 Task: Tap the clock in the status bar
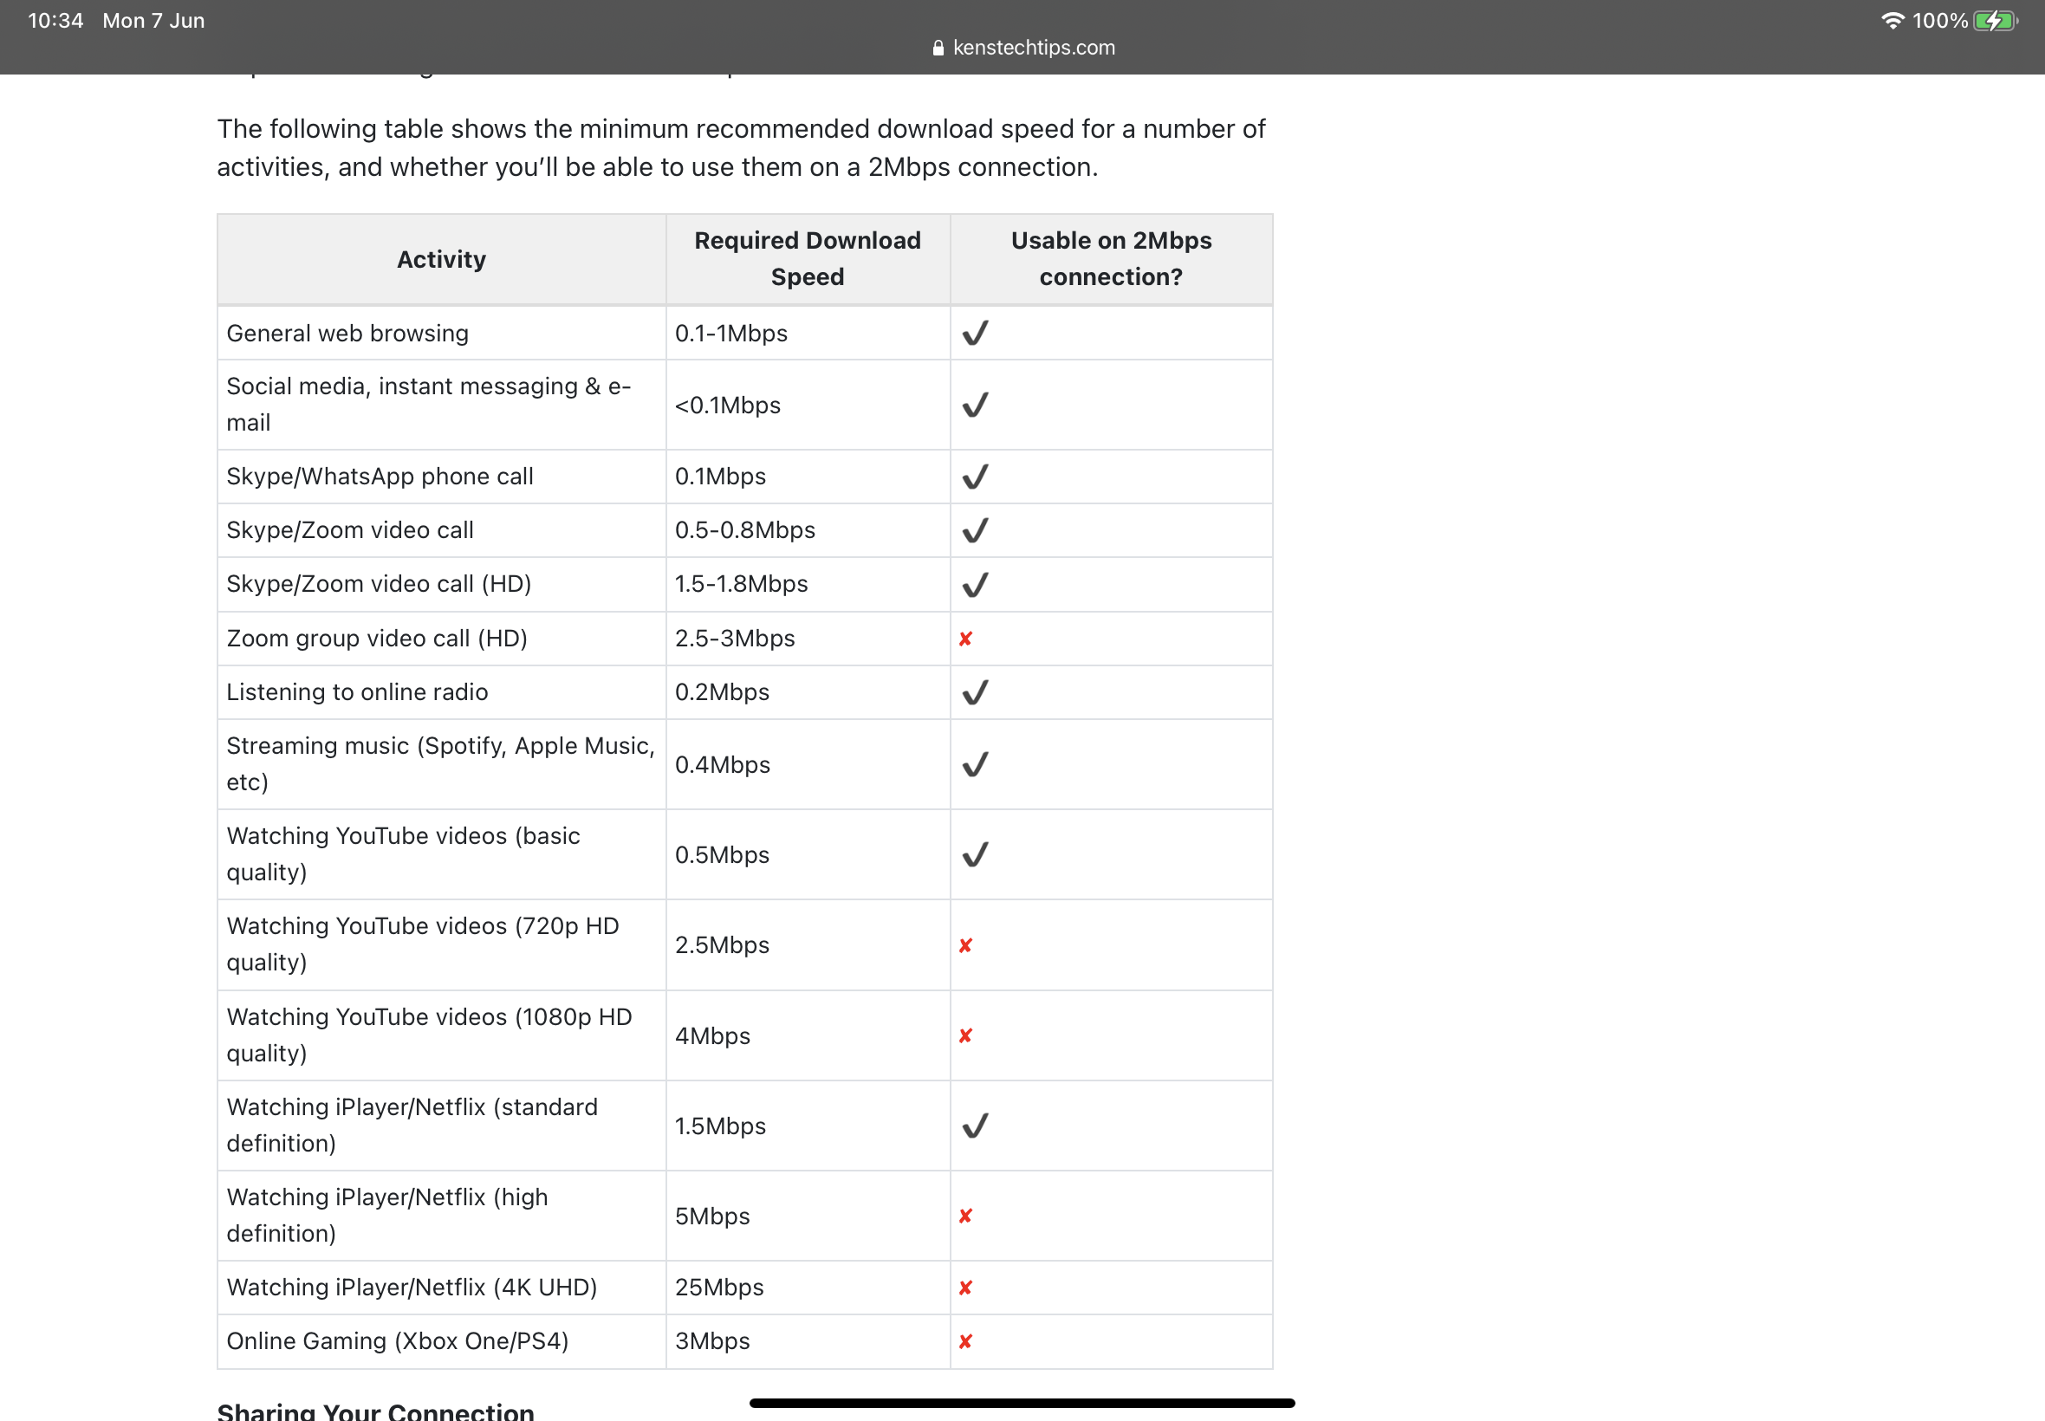[x=55, y=21]
